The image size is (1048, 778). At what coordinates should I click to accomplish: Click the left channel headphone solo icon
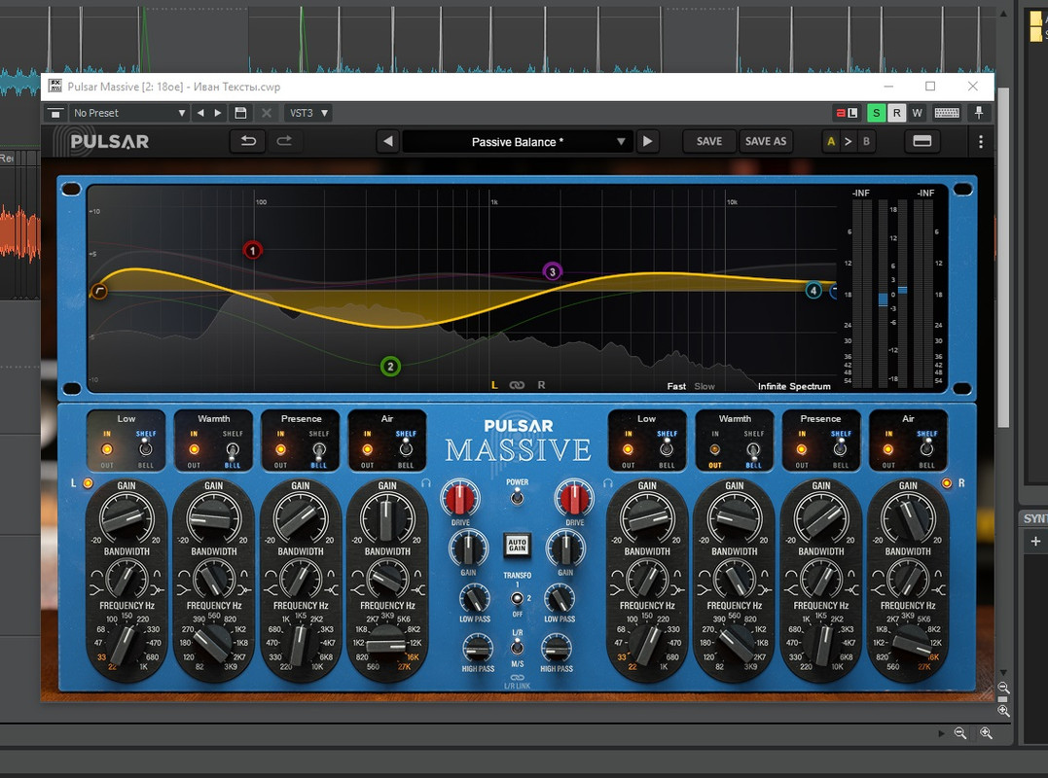point(426,482)
